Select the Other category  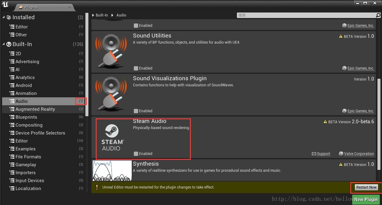[x=43, y=35]
